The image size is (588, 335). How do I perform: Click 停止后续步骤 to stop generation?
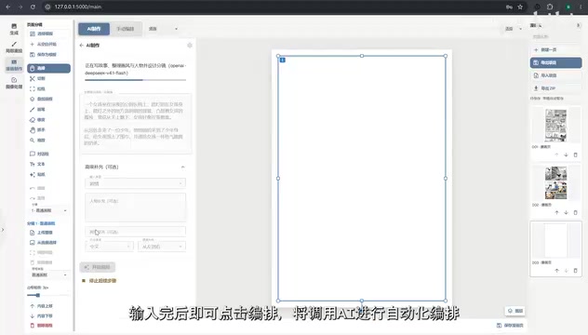100,281
